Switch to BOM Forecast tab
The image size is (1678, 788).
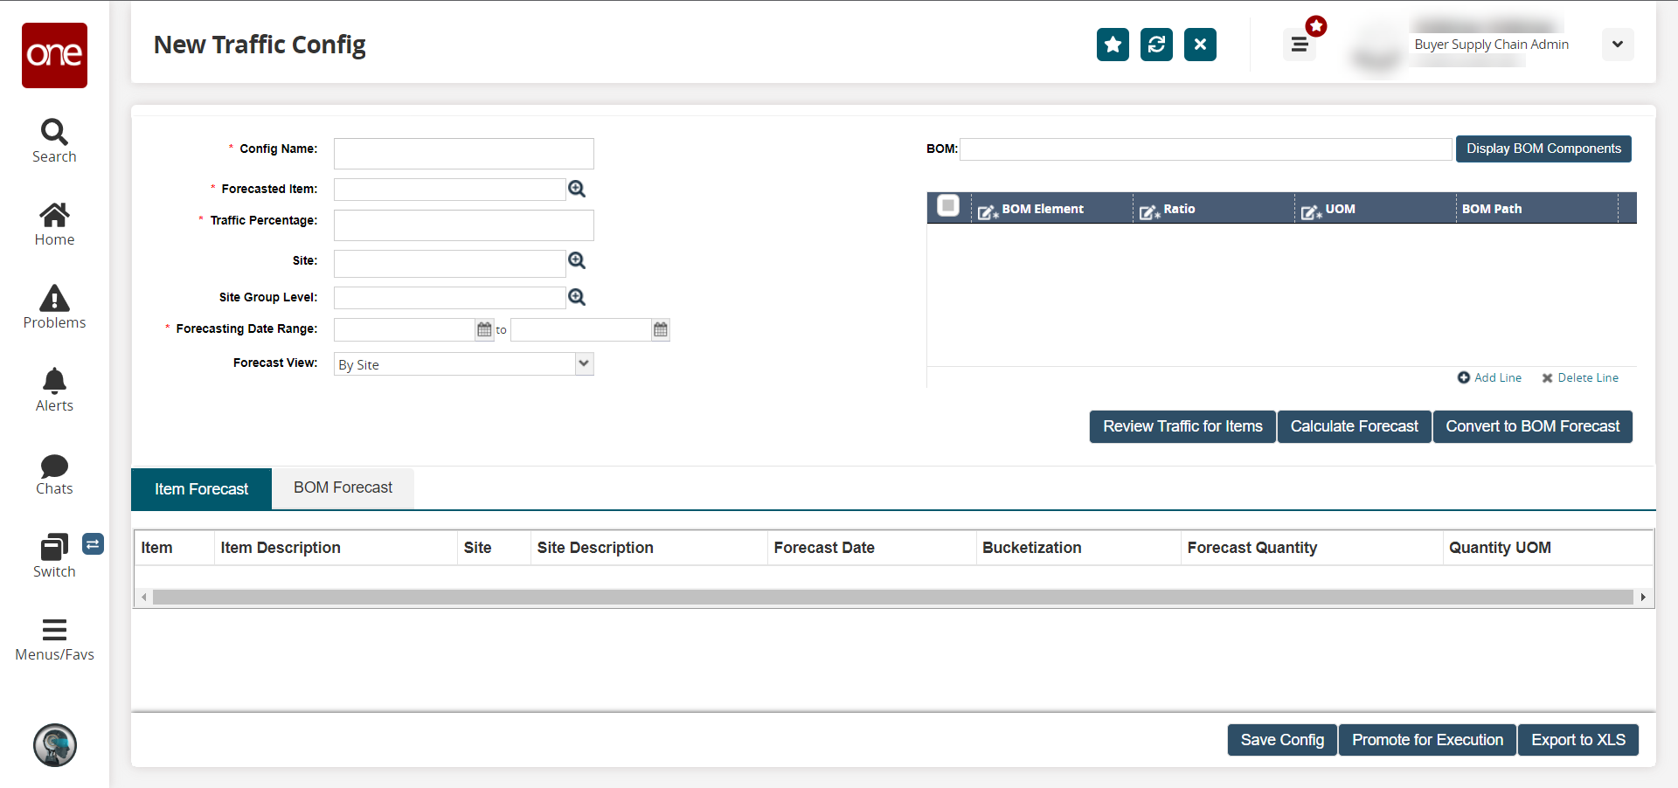click(x=343, y=487)
